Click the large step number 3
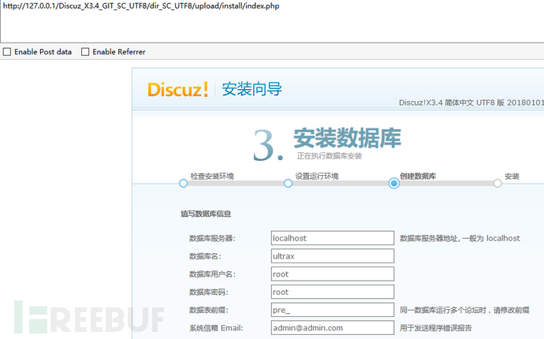The height and width of the screenshot is (339, 544). tap(268, 146)
